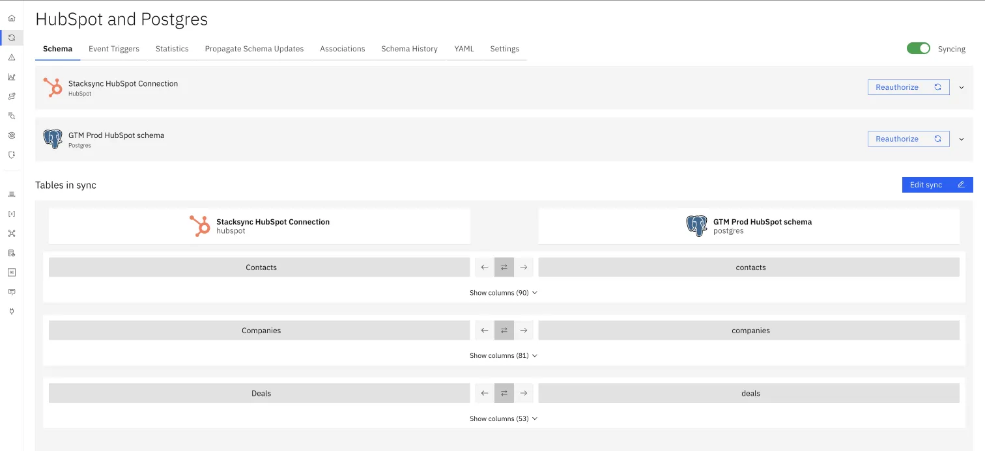Click the Postgres elephant logo in connection row
Image resolution: width=985 pixels, height=451 pixels.
(x=53, y=139)
